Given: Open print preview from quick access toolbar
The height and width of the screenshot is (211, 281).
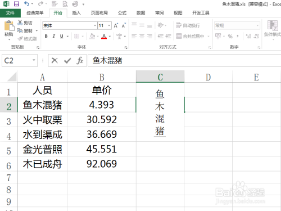Looking at the screenshot, I should click(65, 4).
